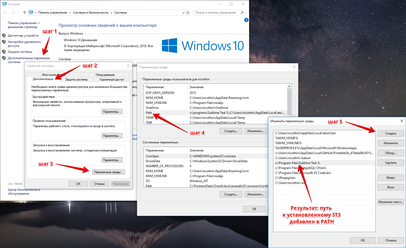406x248 pixels.
Task: Select the Path user variable row
Action: pyautogui.click(x=215, y=113)
